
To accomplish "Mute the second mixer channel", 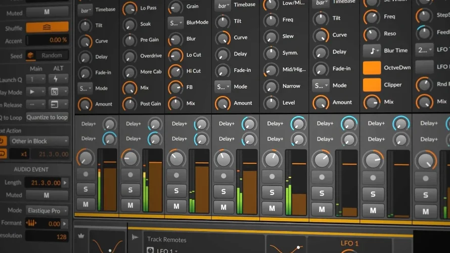I will tap(130, 205).
